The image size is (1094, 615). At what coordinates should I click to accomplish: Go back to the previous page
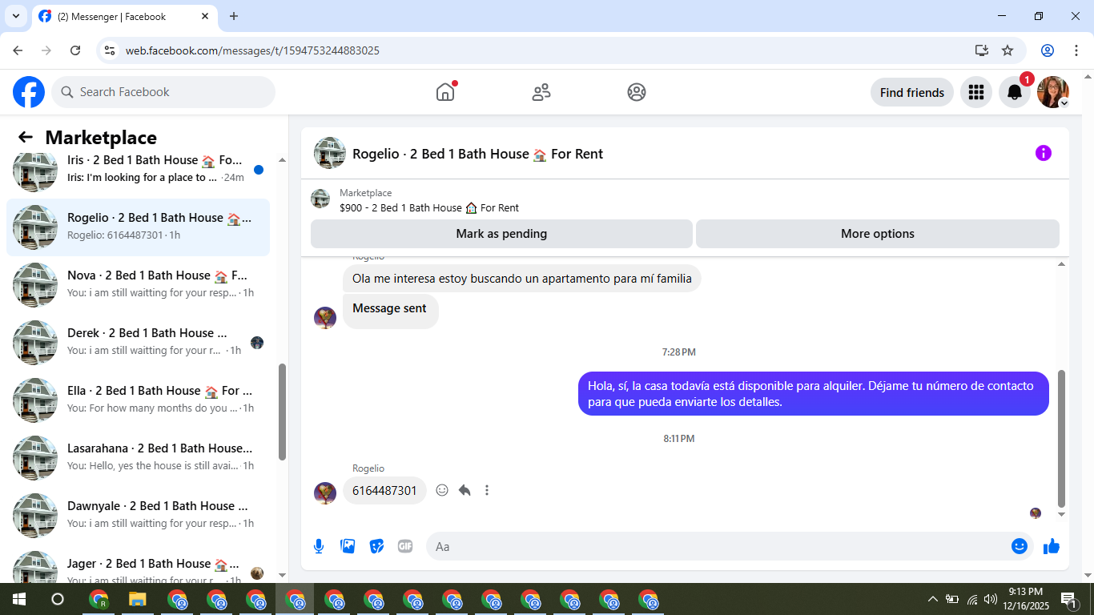click(18, 50)
